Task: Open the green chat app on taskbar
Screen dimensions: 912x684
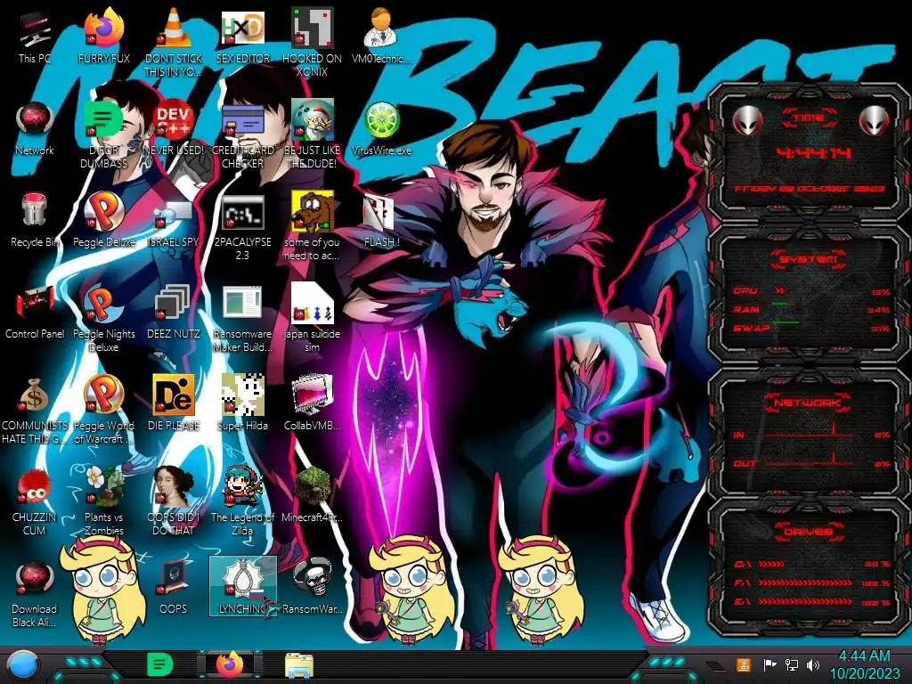Action: coord(159,664)
